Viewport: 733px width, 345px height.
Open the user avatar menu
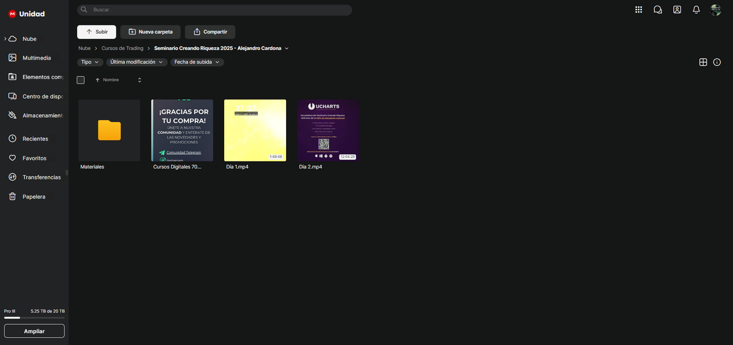click(x=715, y=10)
